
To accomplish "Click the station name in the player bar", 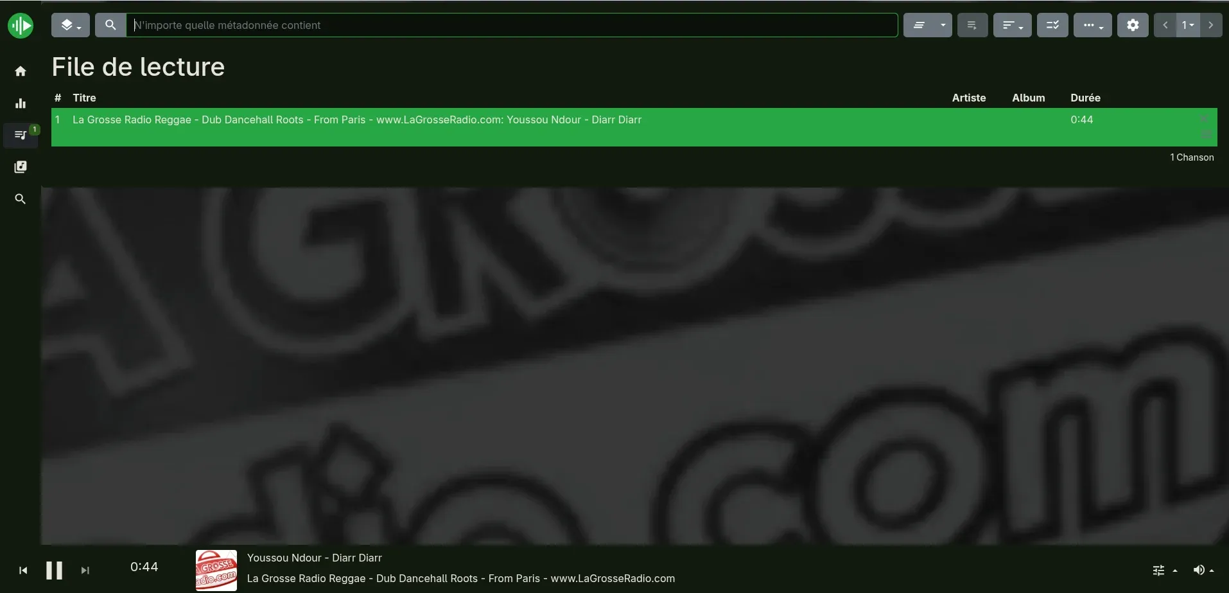I will 461,578.
